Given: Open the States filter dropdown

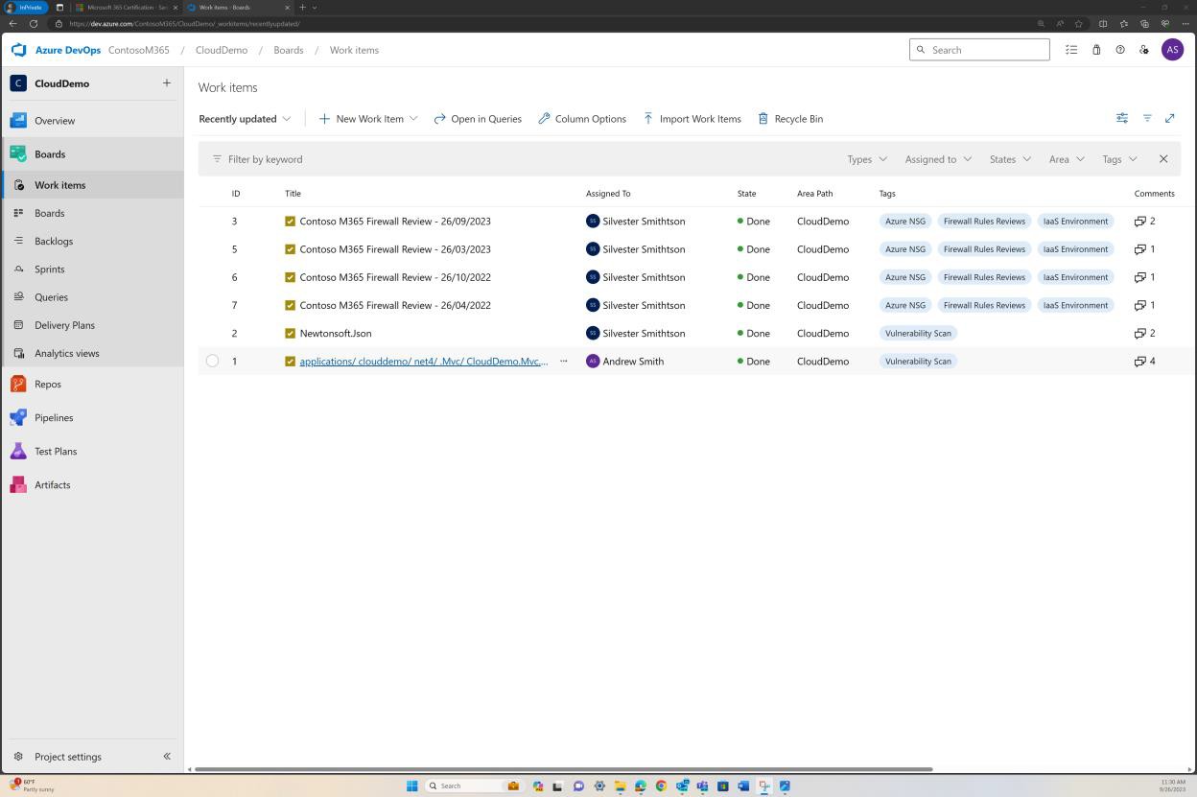Looking at the screenshot, I should tap(1008, 159).
